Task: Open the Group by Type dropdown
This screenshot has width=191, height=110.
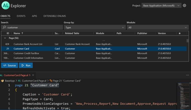Action: [x=95, y=27]
